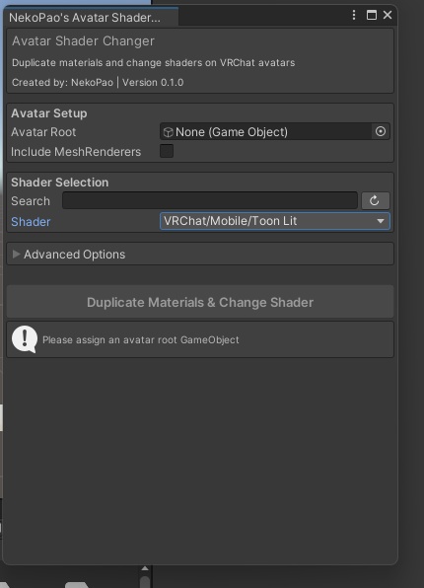424x588 pixels.
Task: Click the 'Created by: NekoPao' version text
Action: [98, 82]
